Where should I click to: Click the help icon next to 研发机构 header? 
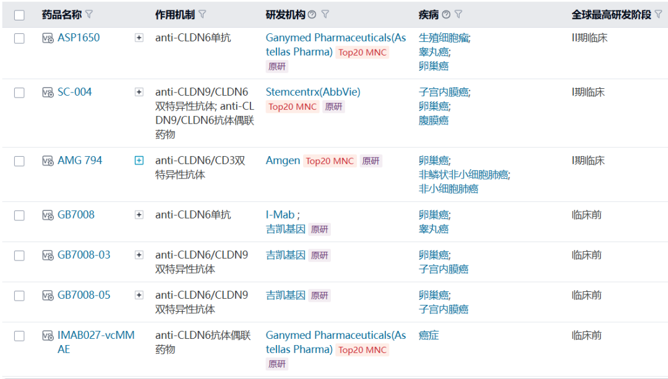[312, 14]
